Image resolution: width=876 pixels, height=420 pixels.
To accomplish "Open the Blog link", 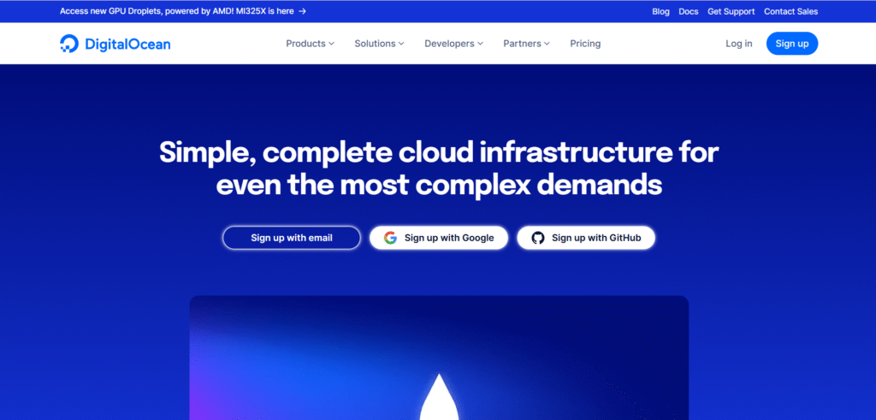I will [660, 12].
